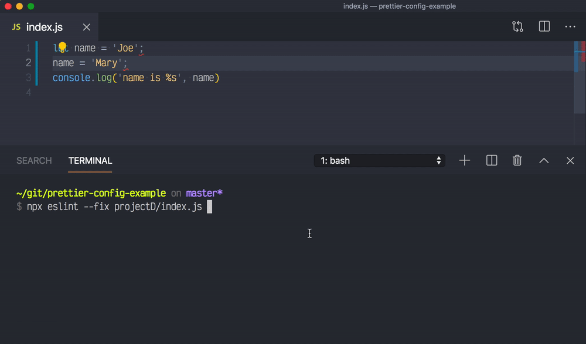
Task: Maximize the panel with the chevron icon
Action: [543, 160]
